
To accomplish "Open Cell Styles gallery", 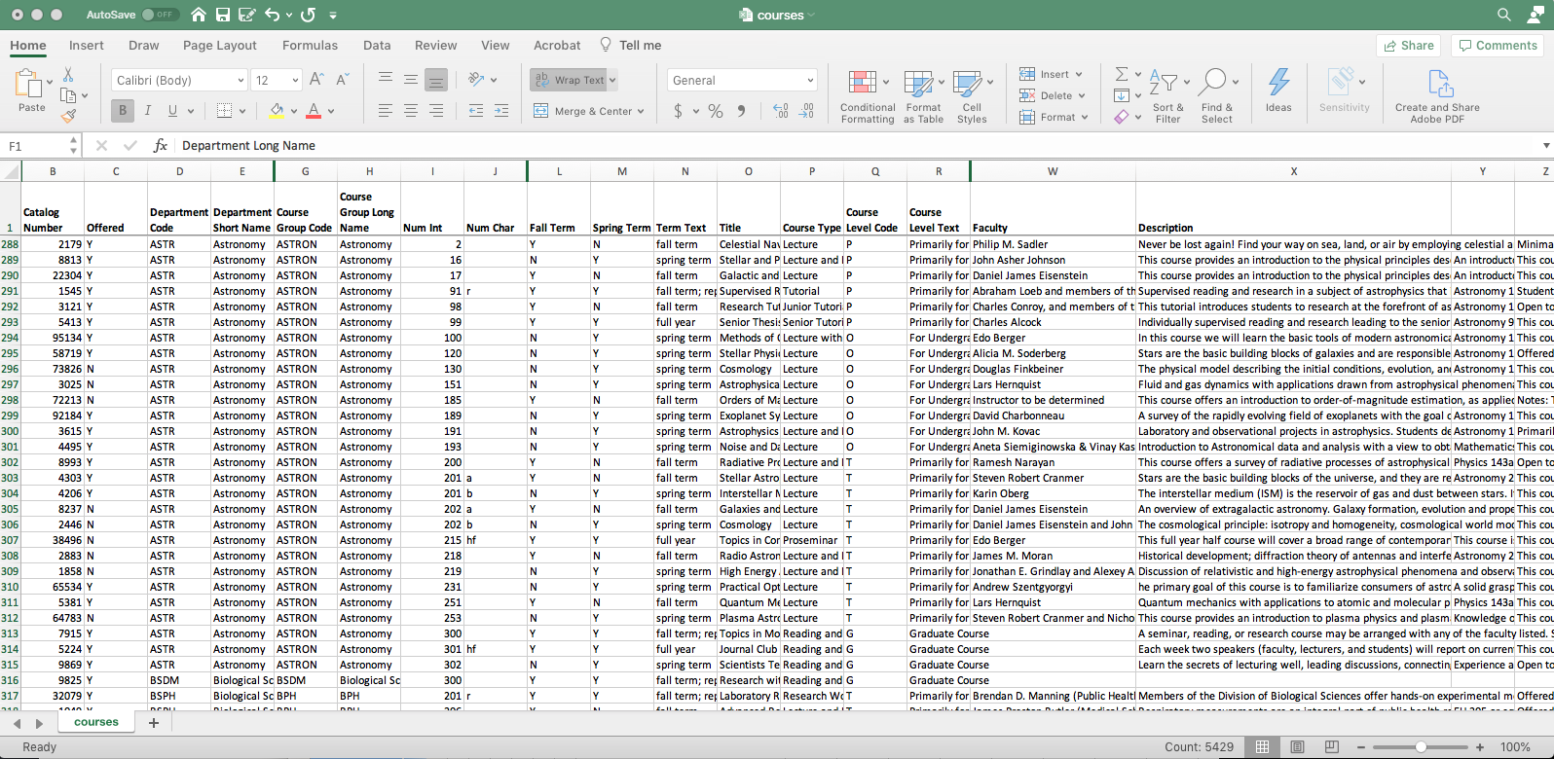I will point(972,96).
